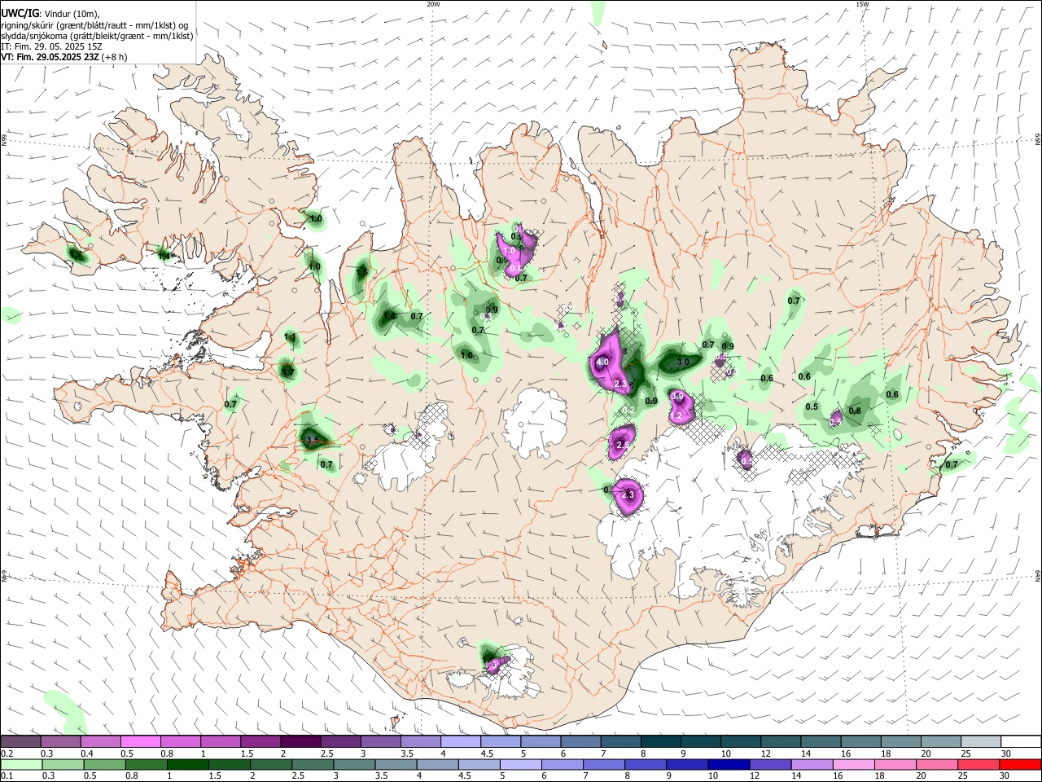Select the 'Vindur (10m)' header text
Screen dimensions: 1042x782
click(x=70, y=14)
